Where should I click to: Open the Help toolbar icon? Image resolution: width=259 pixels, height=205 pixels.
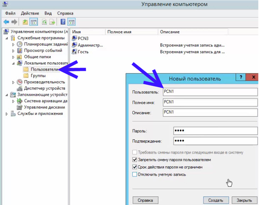pyautogui.click(x=63, y=22)
